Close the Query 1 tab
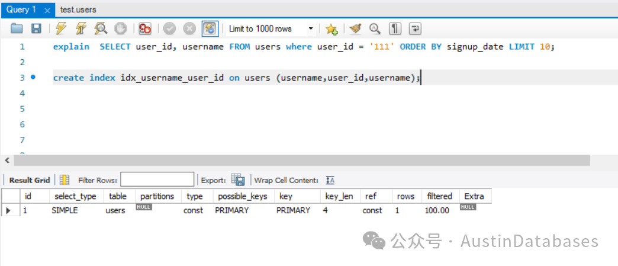 [x=47, y=11]
